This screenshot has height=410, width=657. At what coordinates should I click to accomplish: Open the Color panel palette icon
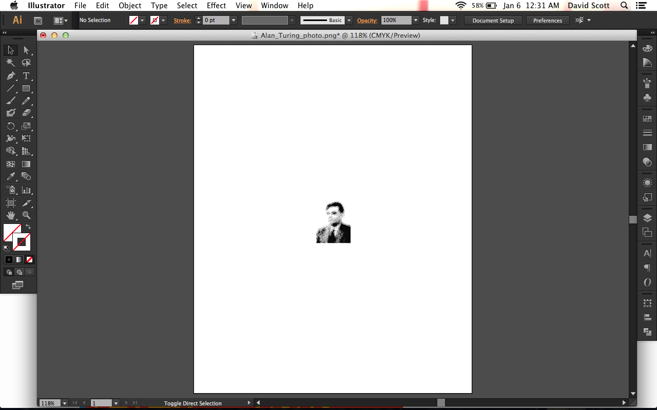[647, 48]
